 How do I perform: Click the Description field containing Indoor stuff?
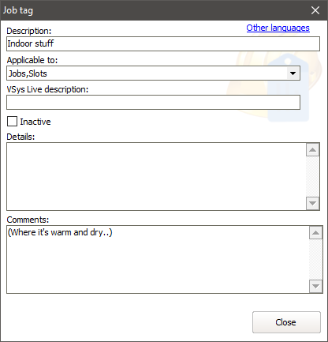pos(163,43)
